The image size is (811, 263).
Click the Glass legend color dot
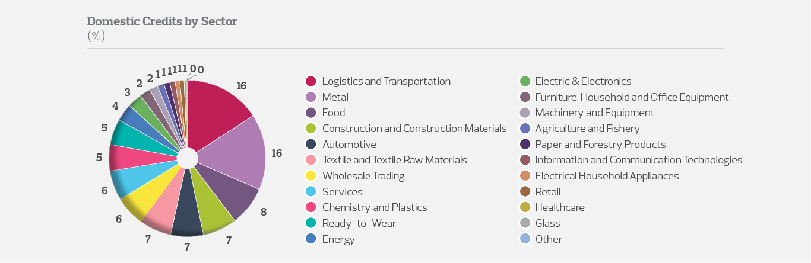tap(525, 223)
